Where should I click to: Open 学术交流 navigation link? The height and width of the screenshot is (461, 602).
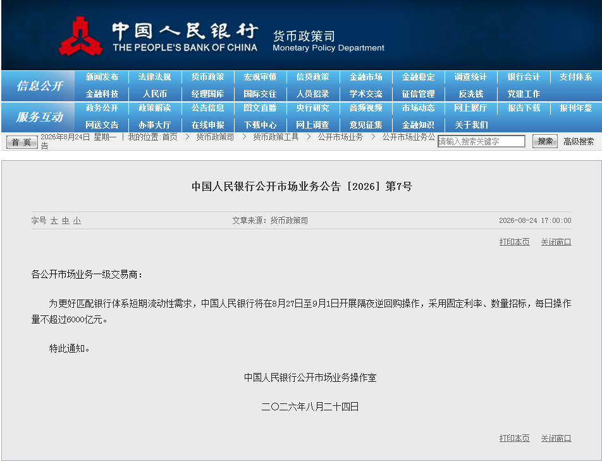[x=365, y=94]
